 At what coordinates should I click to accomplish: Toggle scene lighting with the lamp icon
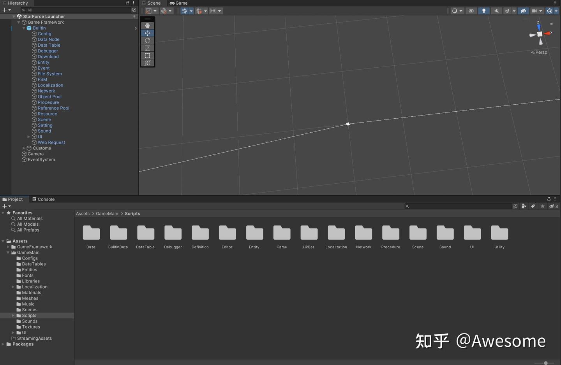coord(483,11)
